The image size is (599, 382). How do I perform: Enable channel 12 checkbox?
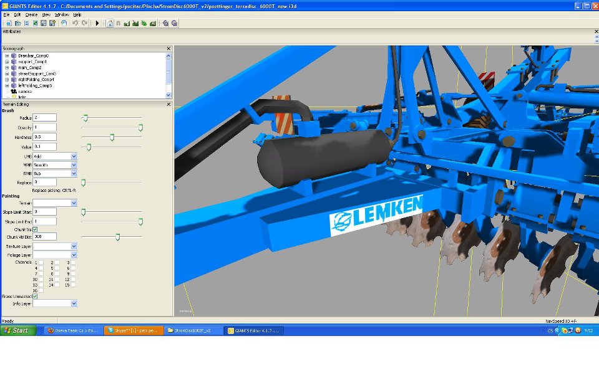(x=73, y=279)
